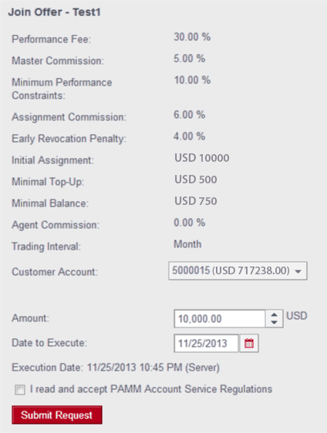Click the Execution Date server time text
This screenshot has height=433, width=327.
point(116,368)
